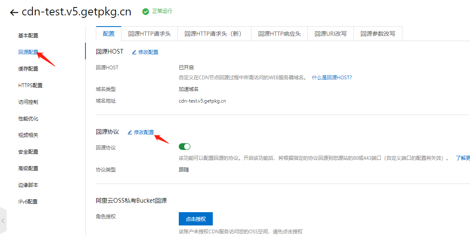
Task: Switch to the 回源HTTP响应头 tab
Action: pyautogui.click(x=279, y=34)
